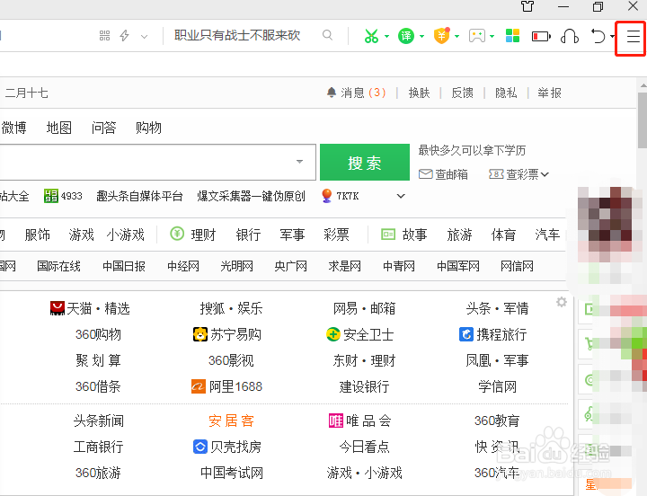This screenshot has width=647, height=496.
Task: Click the 举报 link
Action: (x=549, y=93)
